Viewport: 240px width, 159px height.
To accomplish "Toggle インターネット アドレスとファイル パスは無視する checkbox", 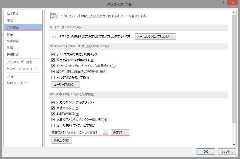I will 53,66.
